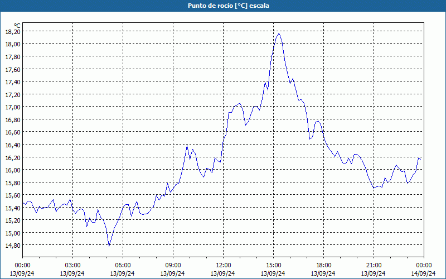Select the 15,60 y-axis label
Image resolution: width=446 pixels, height=279 pixels.
[x=13, y=195]
